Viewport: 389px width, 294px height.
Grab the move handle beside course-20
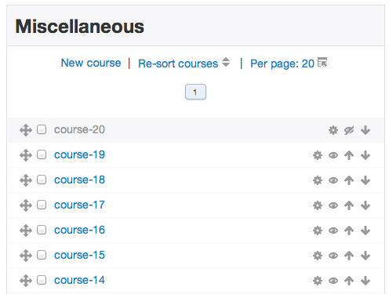(26, 130)
